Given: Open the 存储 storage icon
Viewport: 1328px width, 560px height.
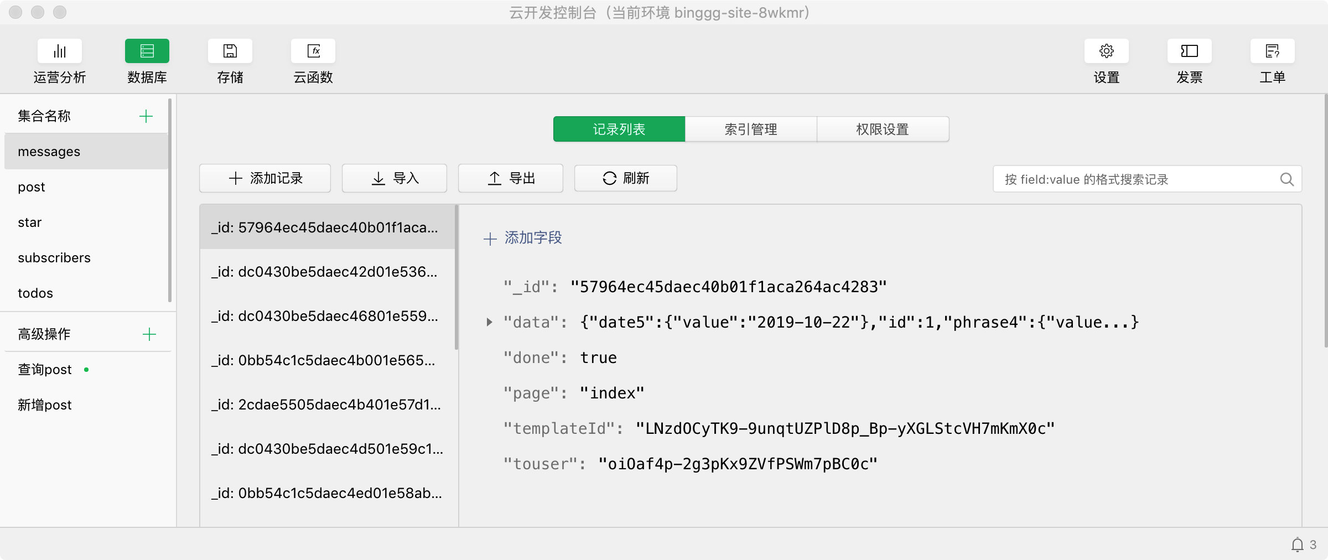Looking at the screenshot, I should tap(230, 51).
